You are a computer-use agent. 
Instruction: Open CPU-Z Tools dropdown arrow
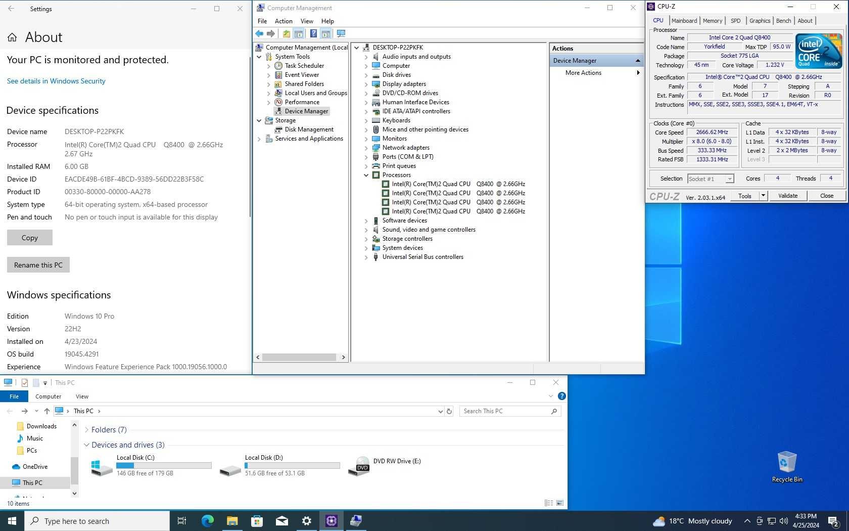tap(763, 196)
